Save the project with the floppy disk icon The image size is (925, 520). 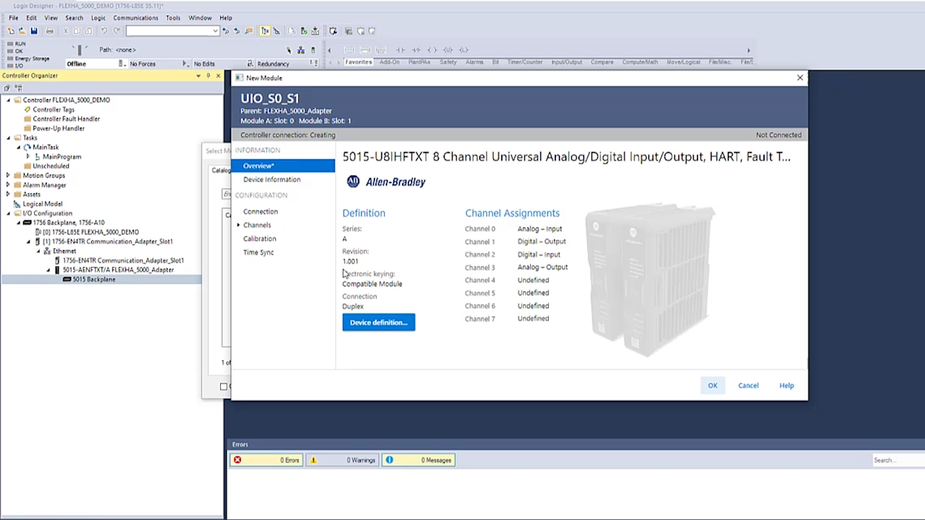[34, 31]
